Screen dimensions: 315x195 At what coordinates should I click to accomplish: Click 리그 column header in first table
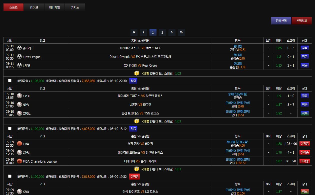click(42, 40)
